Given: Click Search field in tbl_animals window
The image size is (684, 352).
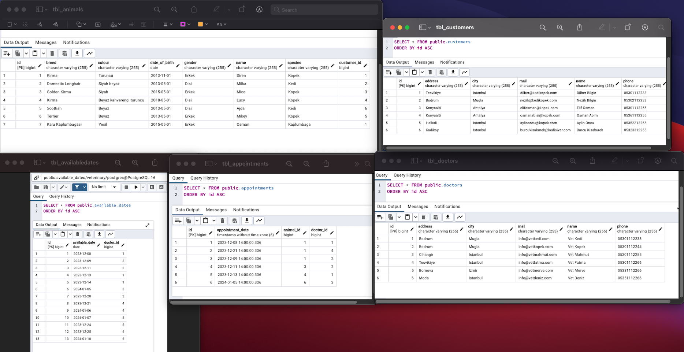Looking at the screenshot, I should [324, 10].
